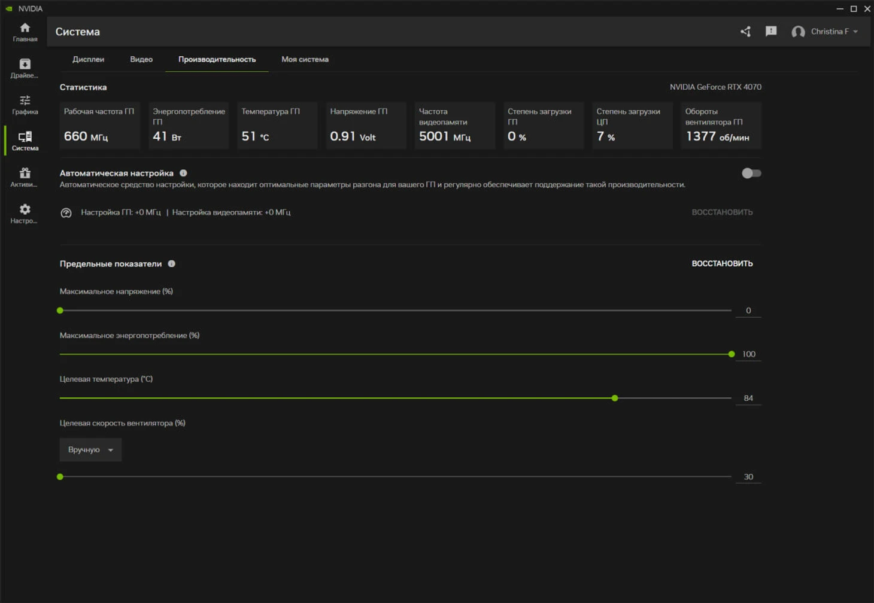
Task: Open the Активировать gift icon
Action: [x=25, y=177]
